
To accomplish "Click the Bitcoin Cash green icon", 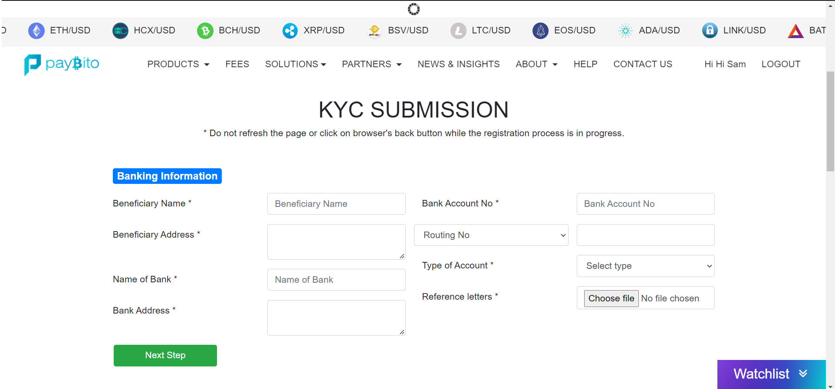I will (205, 30).
